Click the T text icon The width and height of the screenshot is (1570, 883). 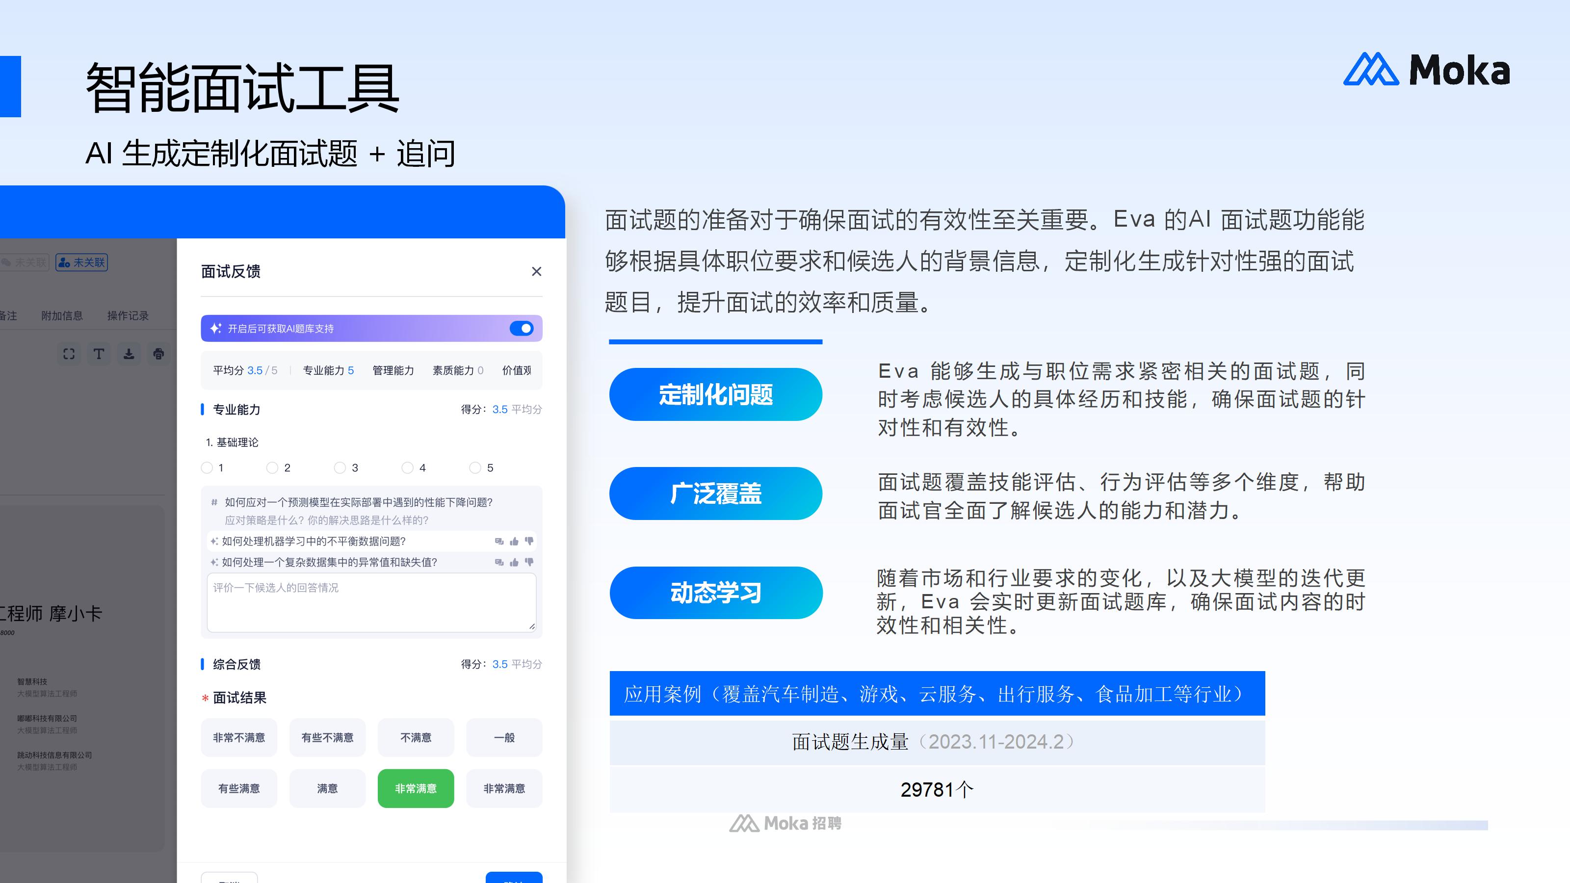click(x=99, y=353)
